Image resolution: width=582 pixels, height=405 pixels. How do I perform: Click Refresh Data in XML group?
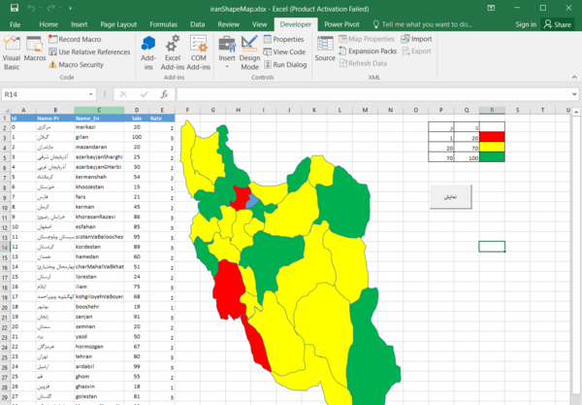(x=363, y=63)
